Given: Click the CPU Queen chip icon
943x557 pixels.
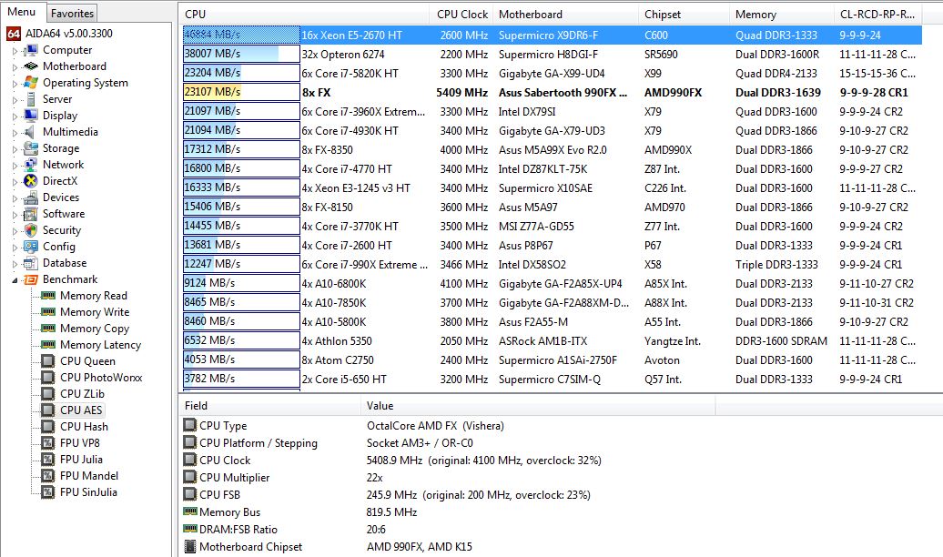Looking at the screenshot, I should point(48,361).
